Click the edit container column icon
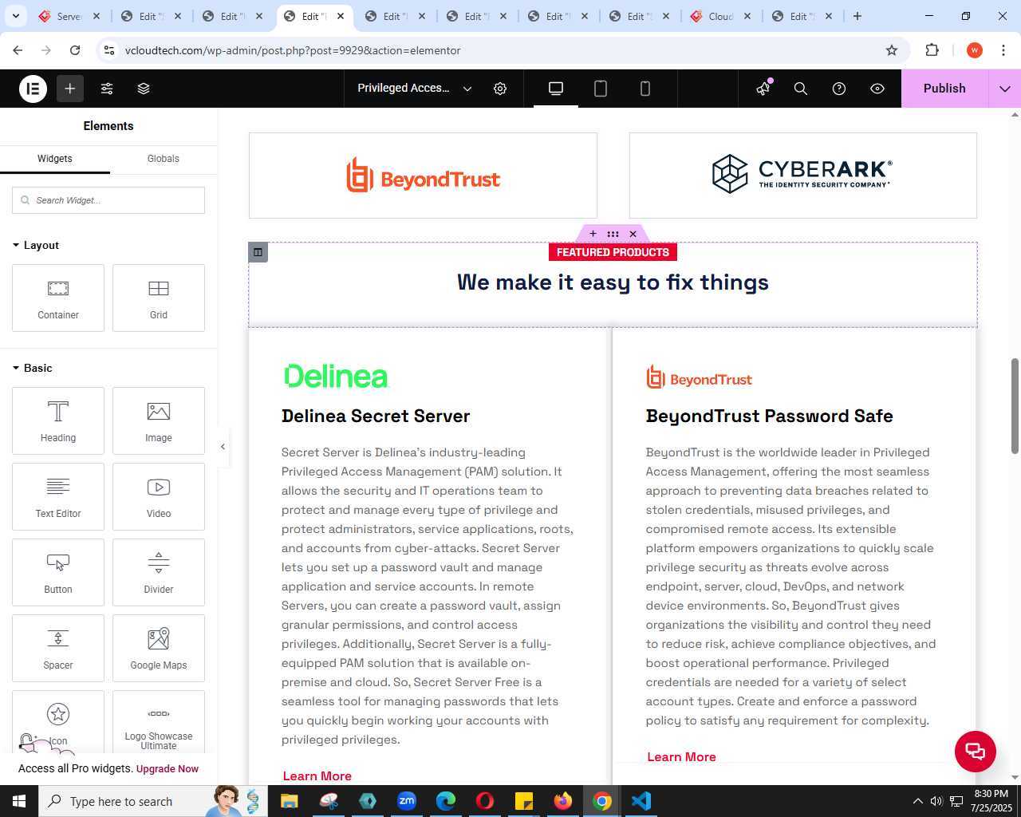 [258, 252]
